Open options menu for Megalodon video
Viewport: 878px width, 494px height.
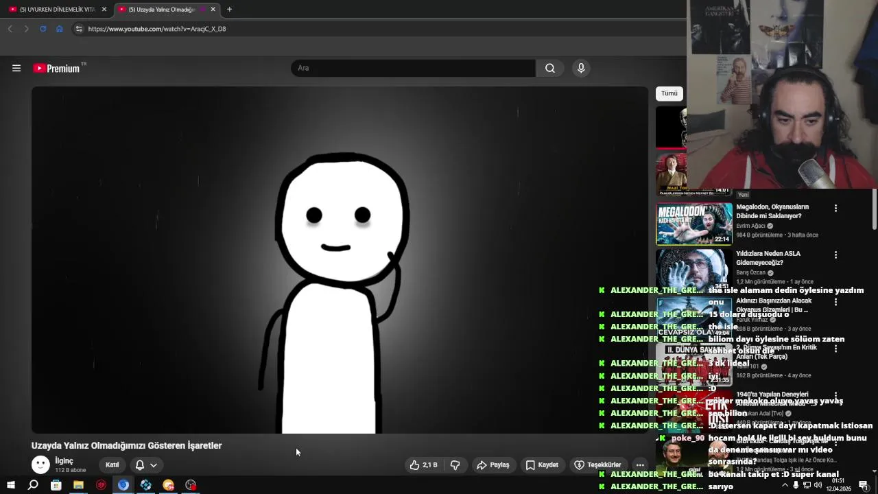pyautogui.click(x=835, y=208)
